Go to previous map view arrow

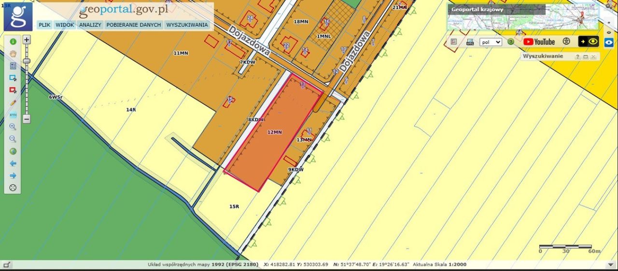click(13, 163)
